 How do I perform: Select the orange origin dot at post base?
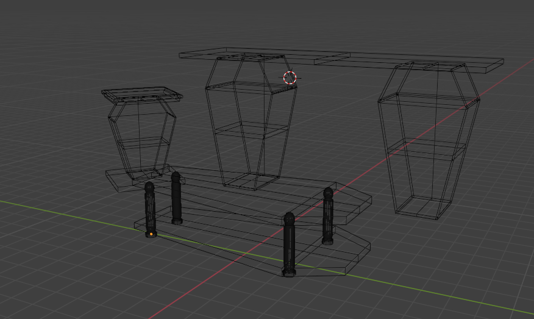(151, 234)
